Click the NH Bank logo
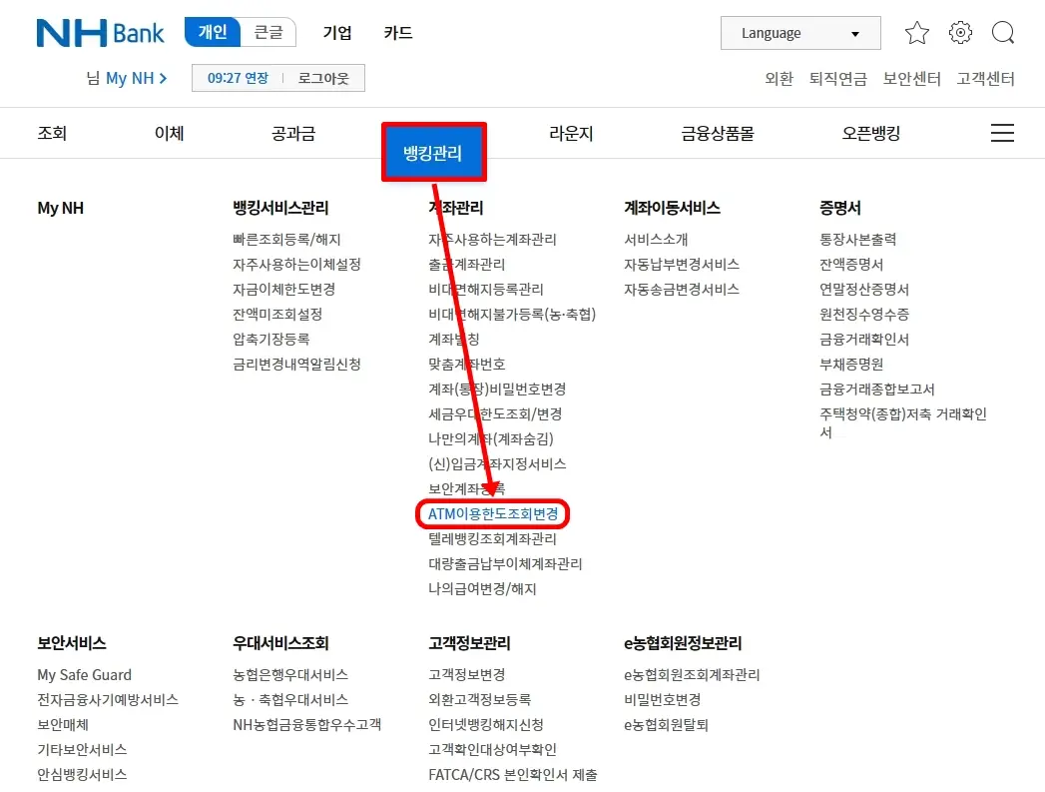Image resolution: width=1045 pixels, height=792 pixels. point(99,33)
